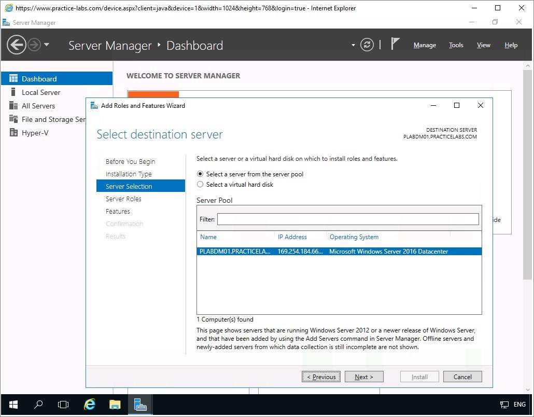Select the PLABDM01.PRACTICELA... name cell
The width and height of the screenshot is (534, 417).
click(x=235, y=252)
